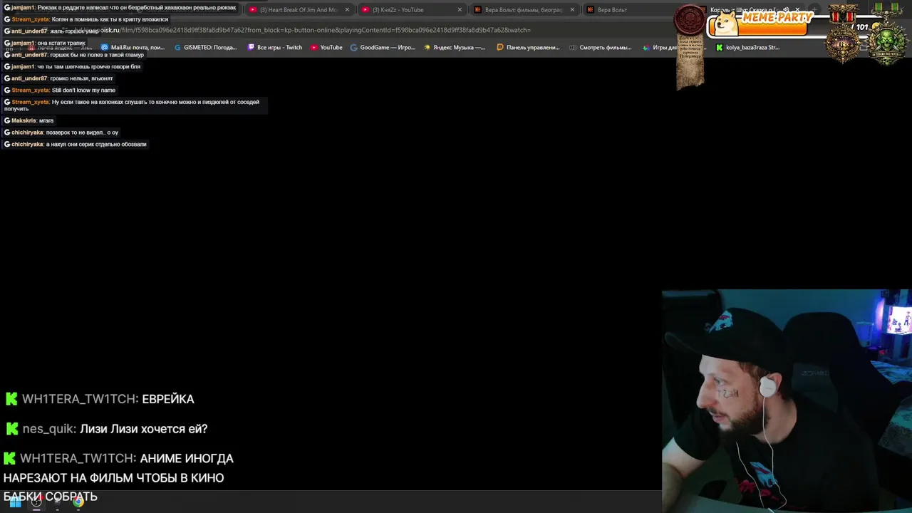The height and width of the screenshot is (513, 912).
Task: Click WH1TERA_TW1TCH's 'АНИМЕ ИНОГДА' message
Action: tap(118, 477)
